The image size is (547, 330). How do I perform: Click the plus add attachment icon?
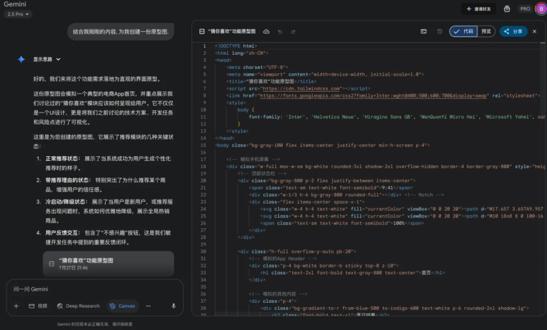point(16,306)
